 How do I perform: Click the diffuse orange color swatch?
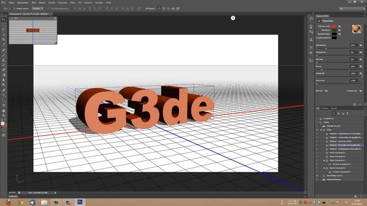pyautogui.click(x=334, y=26)
